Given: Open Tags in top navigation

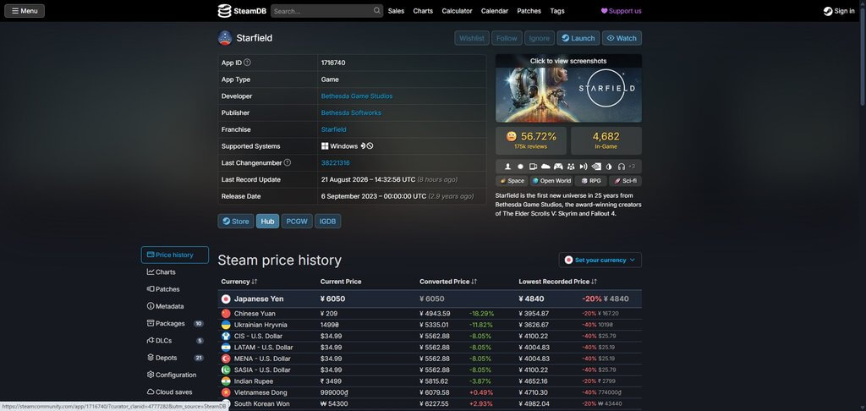Looking at the screenshot, I should coord(557,11).
